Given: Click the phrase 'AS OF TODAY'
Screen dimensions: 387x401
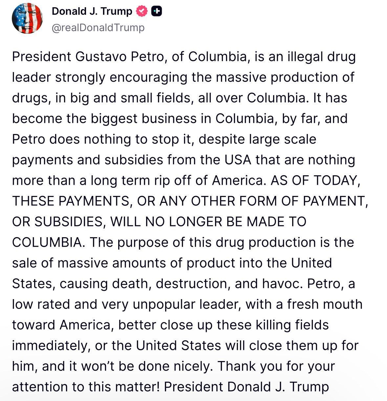Looking at the screenshot, I should [x=314, y=181].
